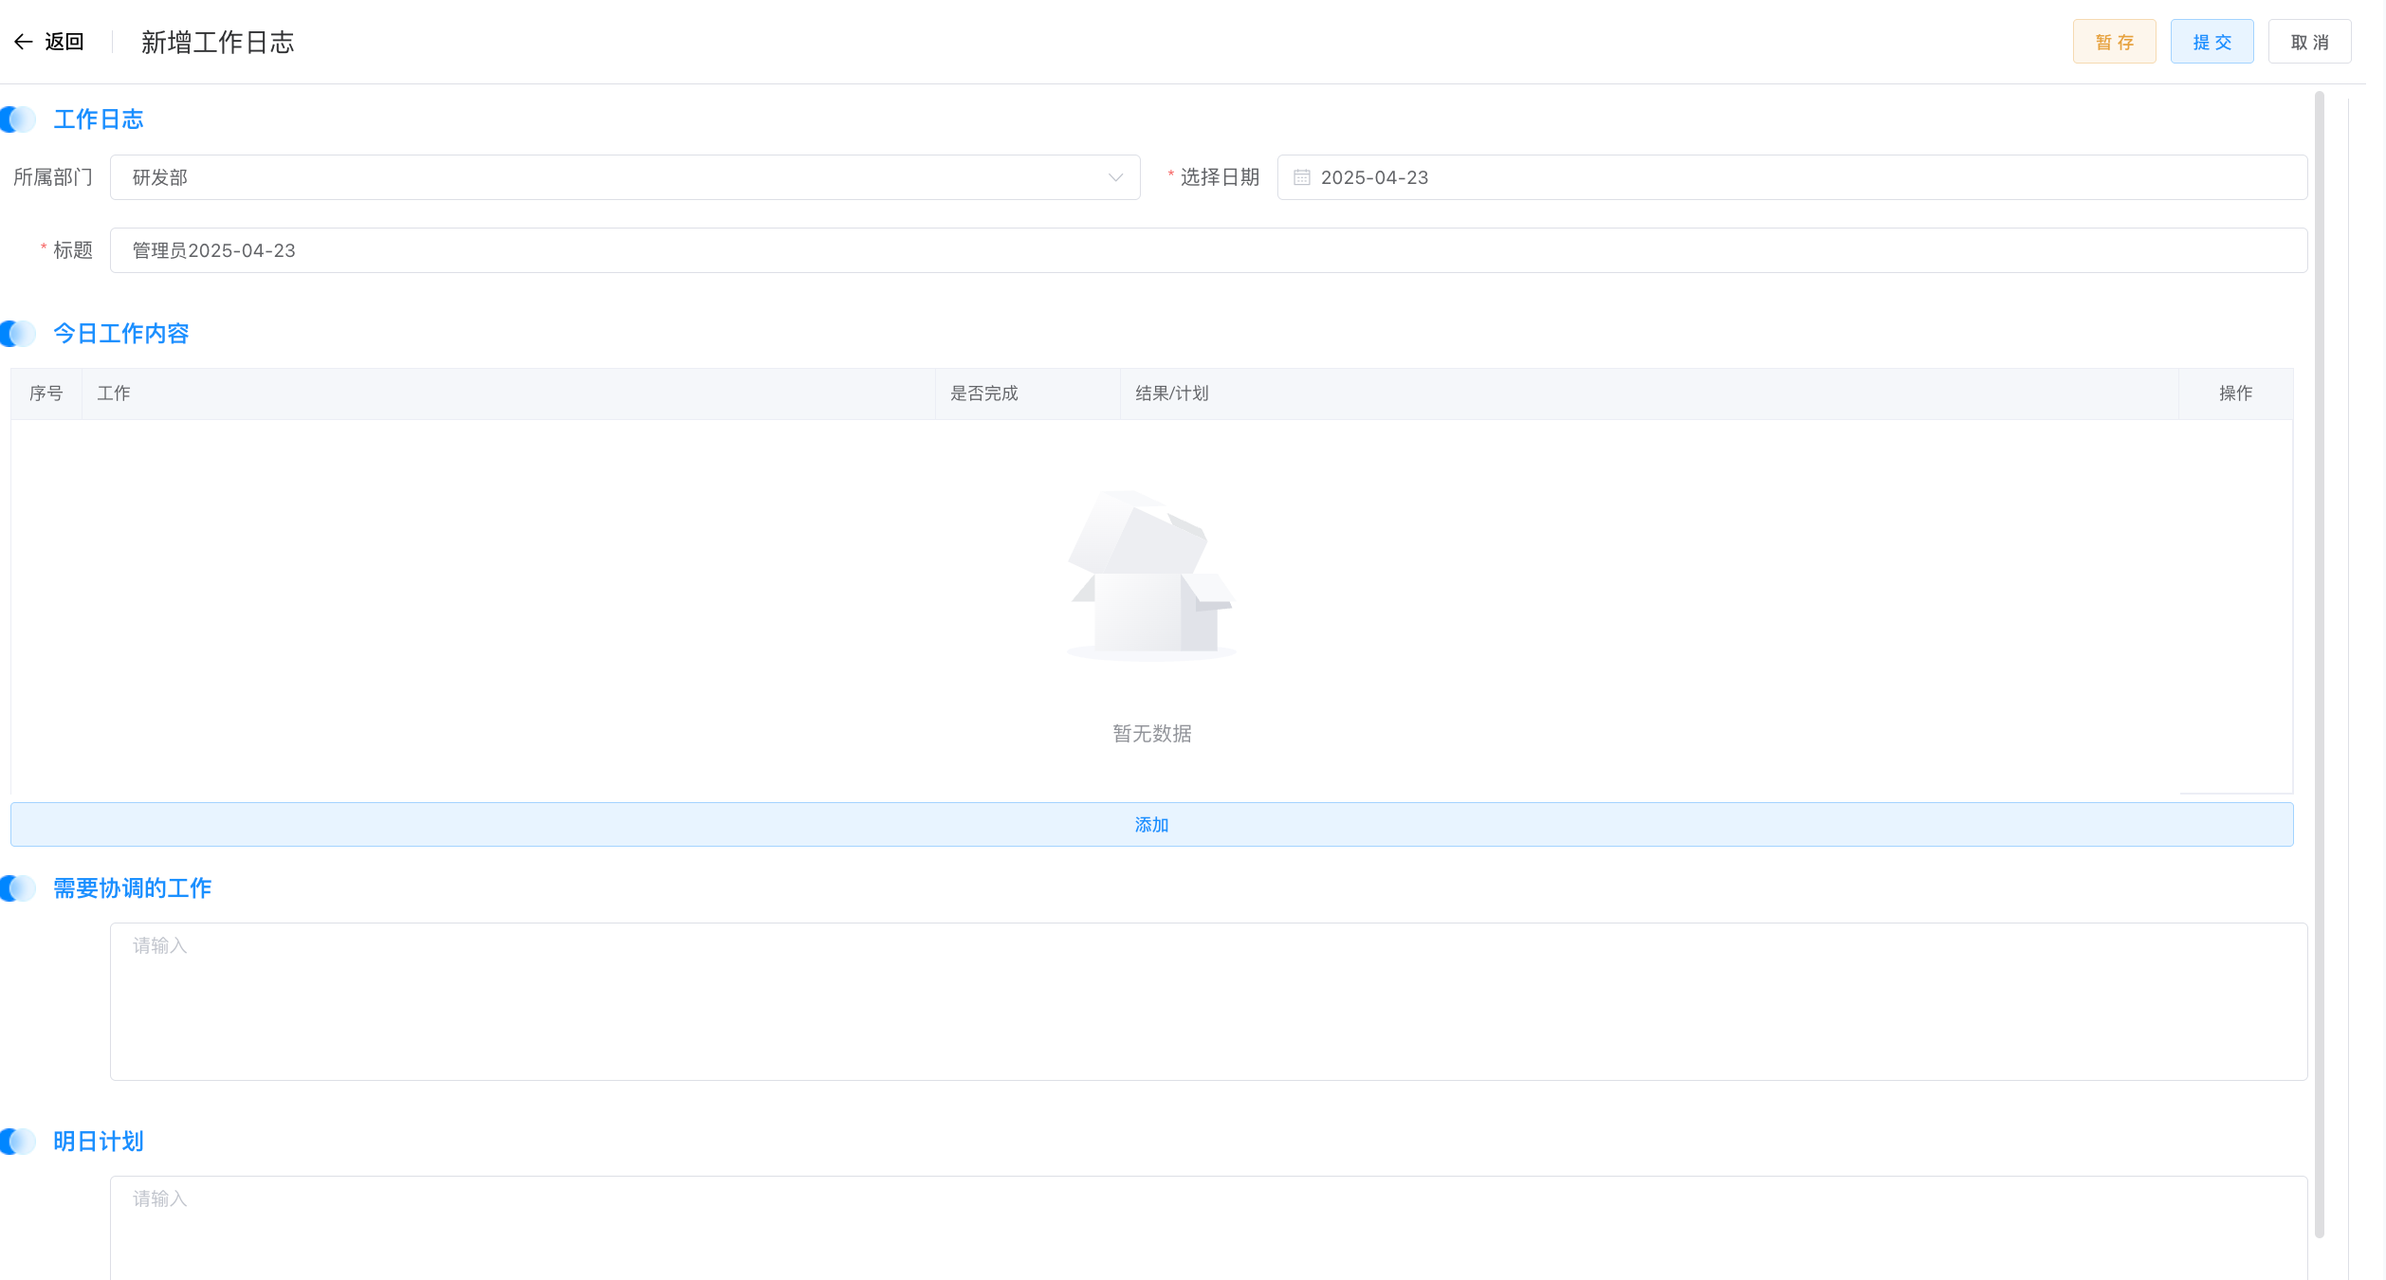The width and height of the screenshot is (2386, 1280).
Task: Click 添加 to add work row
Action: pyautogui.click(x=1151, y=825)
